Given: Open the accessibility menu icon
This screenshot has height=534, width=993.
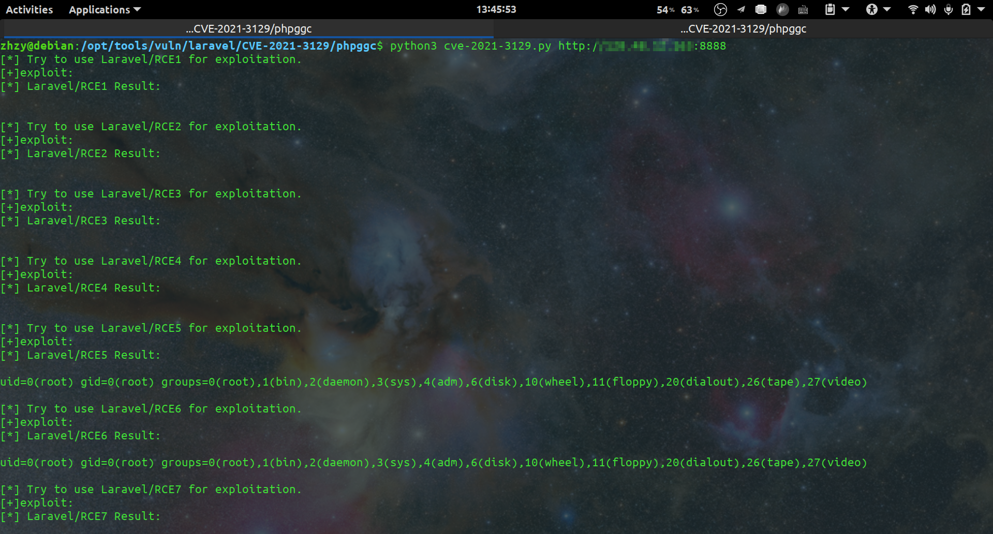Looking at the screenshot, I should coord(872,9).
